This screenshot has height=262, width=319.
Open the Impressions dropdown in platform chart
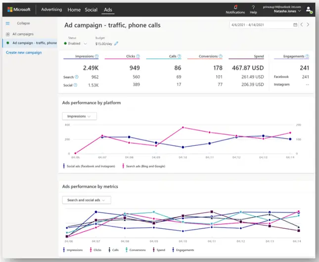79,116
